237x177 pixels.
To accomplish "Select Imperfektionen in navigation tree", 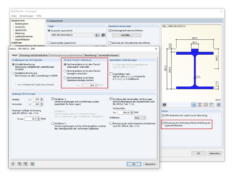I will point(22,39).
